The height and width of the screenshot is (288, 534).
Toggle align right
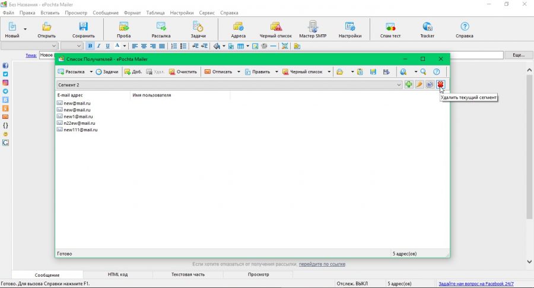[x=153, y=46]
